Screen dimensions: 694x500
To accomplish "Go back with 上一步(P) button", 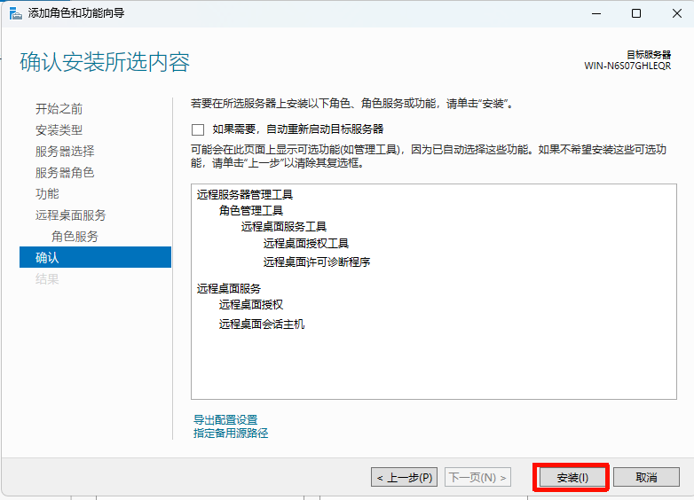I will coord(405,478).
